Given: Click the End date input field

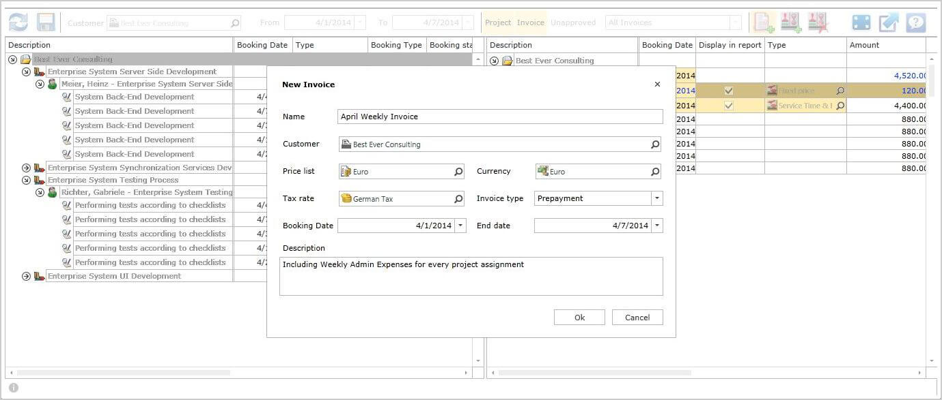Looking at the screenshot, I should (x=593, y=226).
